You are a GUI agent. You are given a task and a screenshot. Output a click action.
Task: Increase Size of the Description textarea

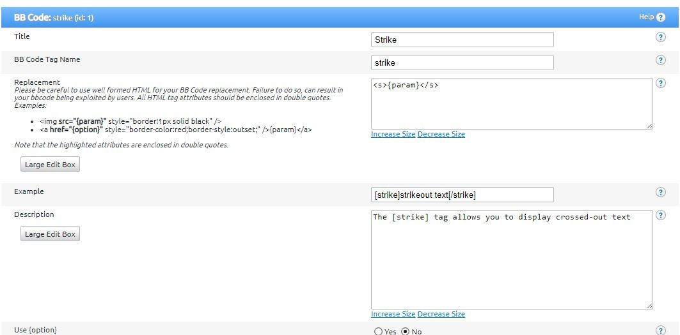(393, 314)
